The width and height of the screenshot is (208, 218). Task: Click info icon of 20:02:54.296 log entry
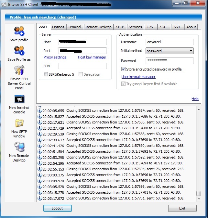40,163
